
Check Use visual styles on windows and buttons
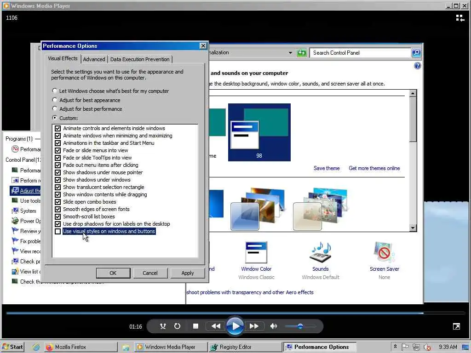[57, 232]
